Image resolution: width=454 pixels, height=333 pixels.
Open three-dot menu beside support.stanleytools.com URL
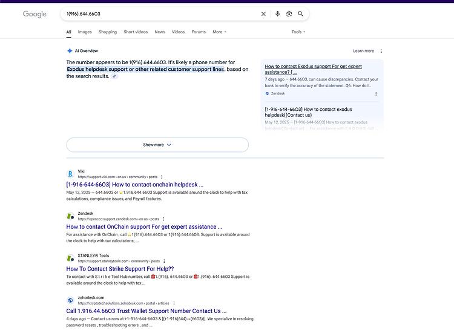point(164,261)
